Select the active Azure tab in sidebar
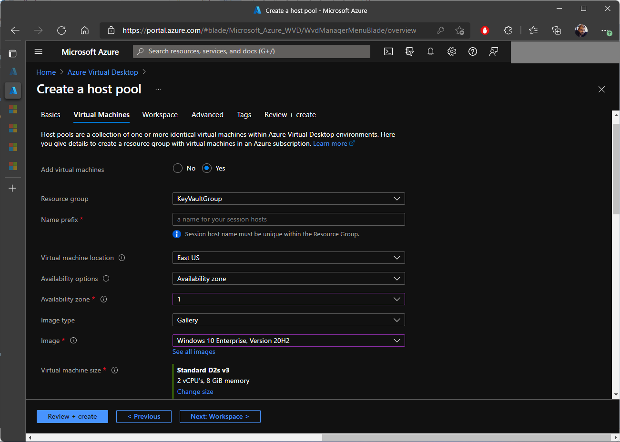 coord(13,90)
